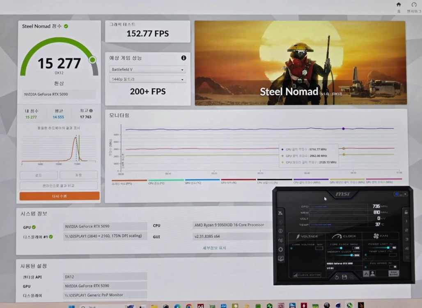Click Steel Nomad banner image
Image resolution: width=422 pixels, height=308 pixels.
pos(300,63)
